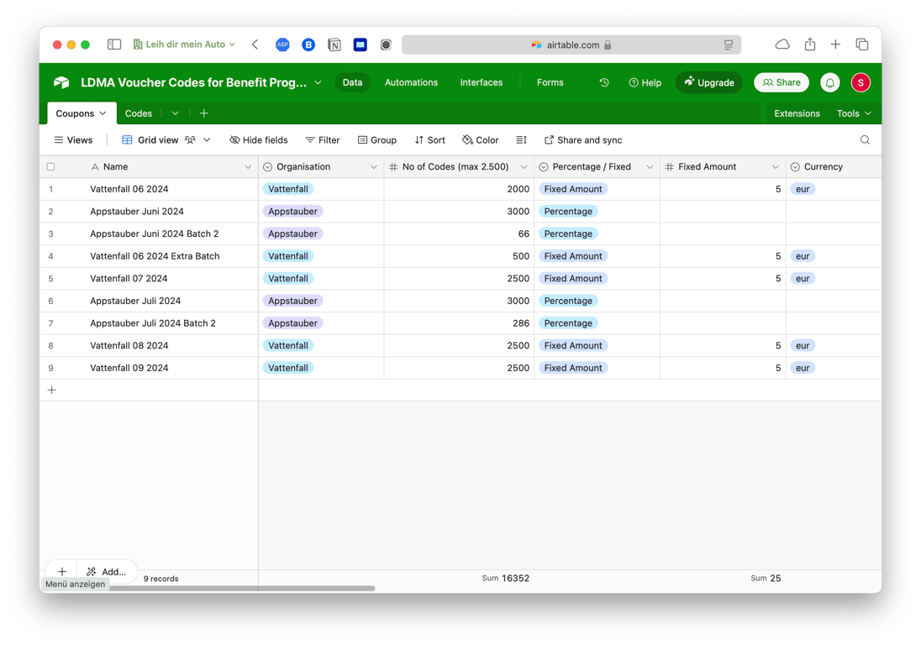This screenshot has width=921, height=645.
Task: Click the Add... button at bottom
Action: coord(107,572)
